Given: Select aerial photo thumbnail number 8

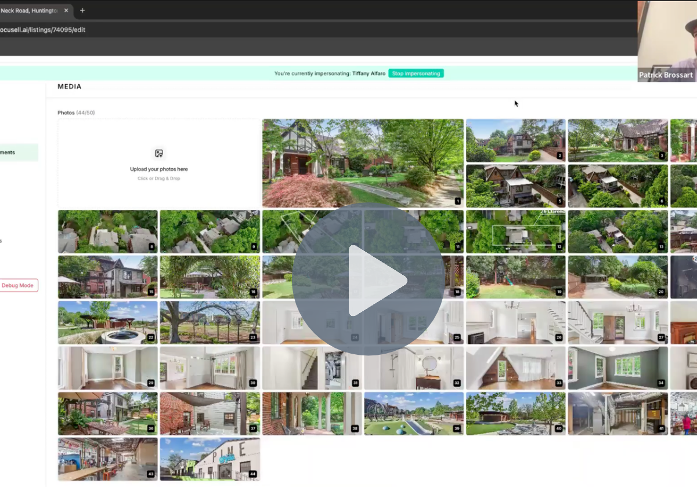Looking at the screenshot, I should click(108, 231).
